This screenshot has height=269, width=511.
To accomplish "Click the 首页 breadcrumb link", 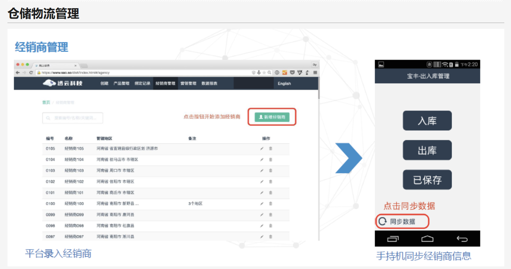I will 46,102.
